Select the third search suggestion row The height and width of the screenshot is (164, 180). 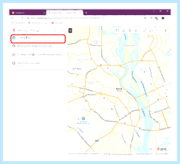(38, 56)
